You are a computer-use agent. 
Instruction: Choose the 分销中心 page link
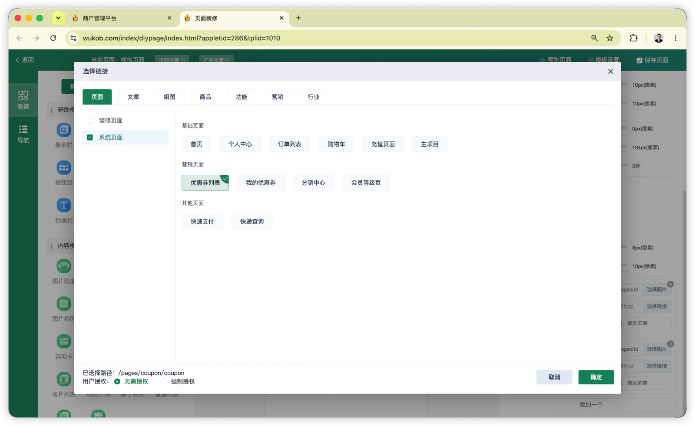tap(314, 183)
